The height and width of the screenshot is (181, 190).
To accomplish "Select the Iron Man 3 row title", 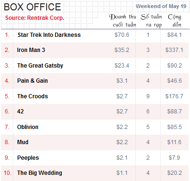I will 31,50.
